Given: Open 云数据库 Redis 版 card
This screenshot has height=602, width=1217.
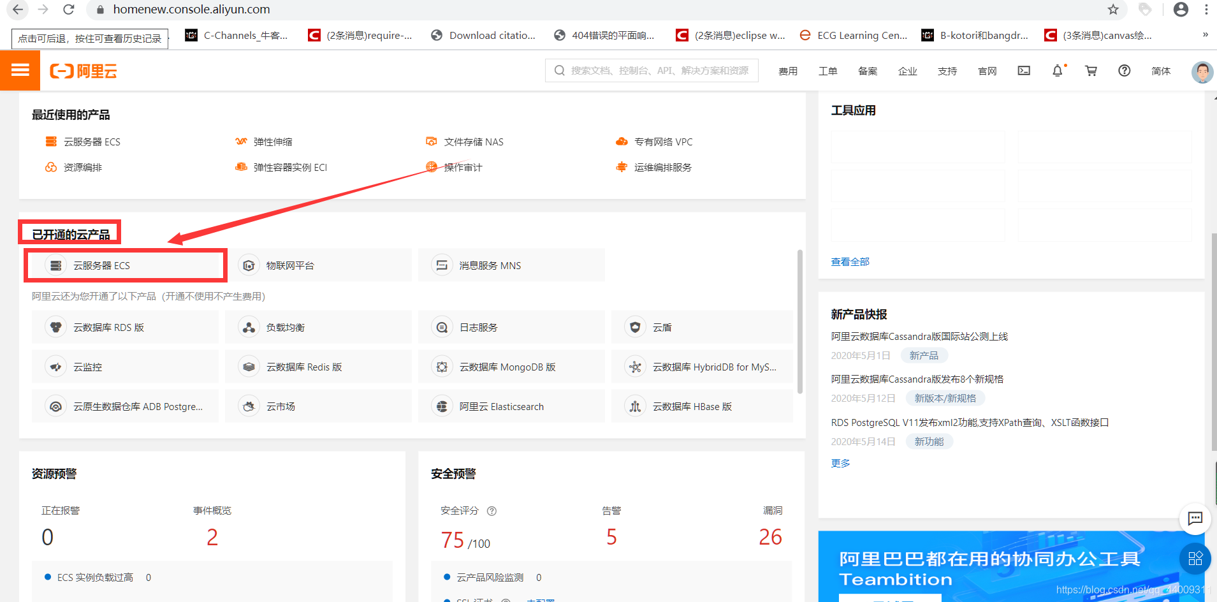Looking at the screenshot, I should (318, 367).
